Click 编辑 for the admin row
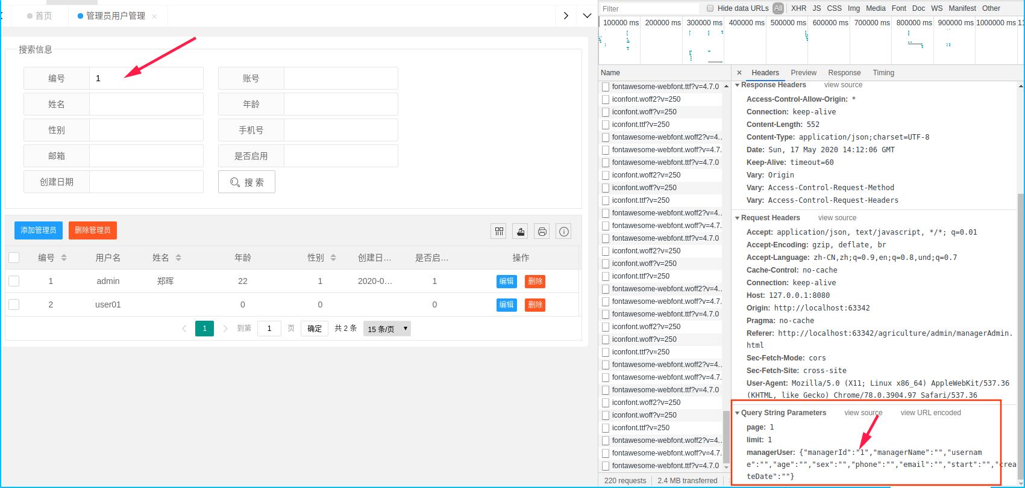Viewport: 1025px width, 488px height. [x=507, y=281]
